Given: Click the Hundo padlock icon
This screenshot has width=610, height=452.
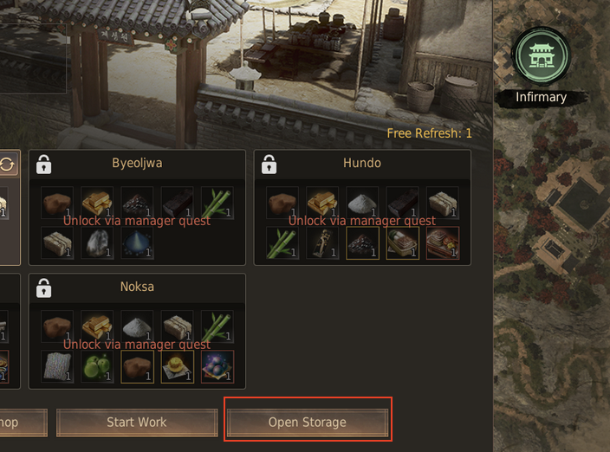Looking at the screenshot, I should 269,164.
